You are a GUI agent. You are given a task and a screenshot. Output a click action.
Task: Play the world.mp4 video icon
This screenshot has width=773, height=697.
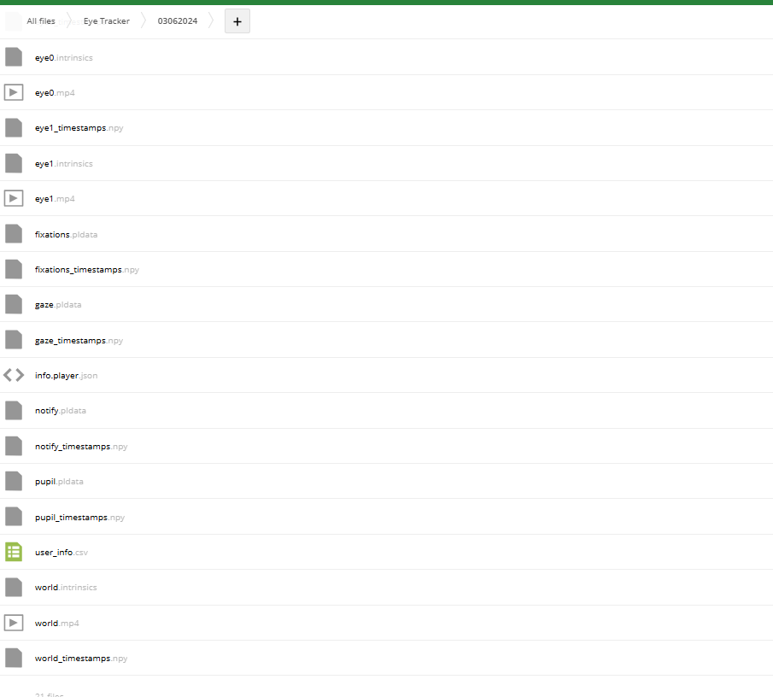tap(14, 623)
